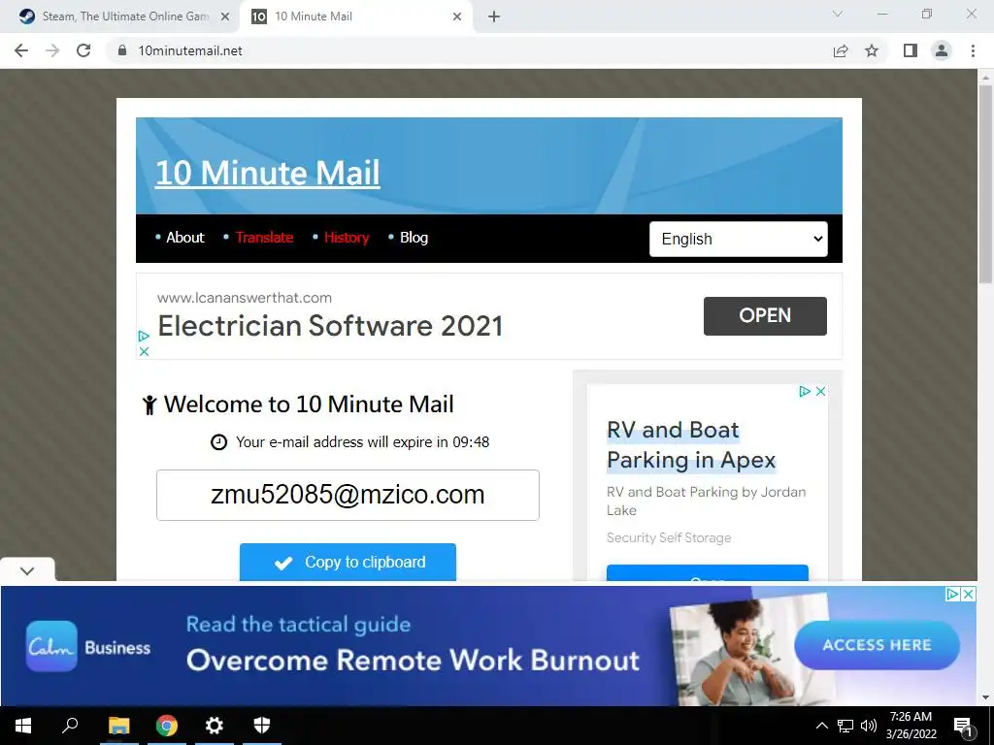The image size is (994, 745).
Task: Open the Blog menu item
Action: tap(414, 238)
